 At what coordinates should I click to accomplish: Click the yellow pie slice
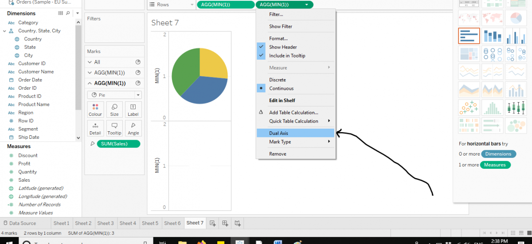pos(212,65)
